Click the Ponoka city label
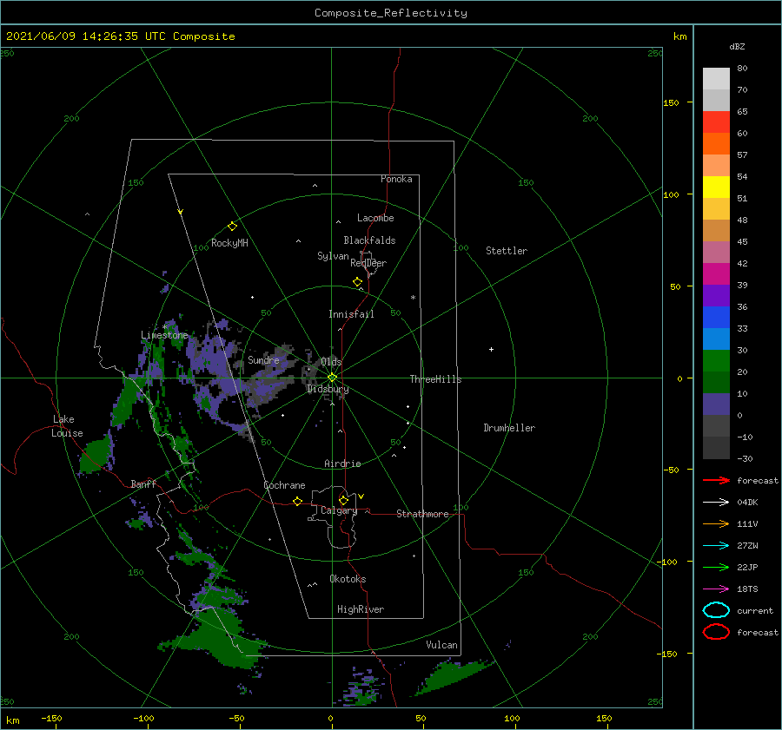Screen dimensions: 782x730 (396, 179)
